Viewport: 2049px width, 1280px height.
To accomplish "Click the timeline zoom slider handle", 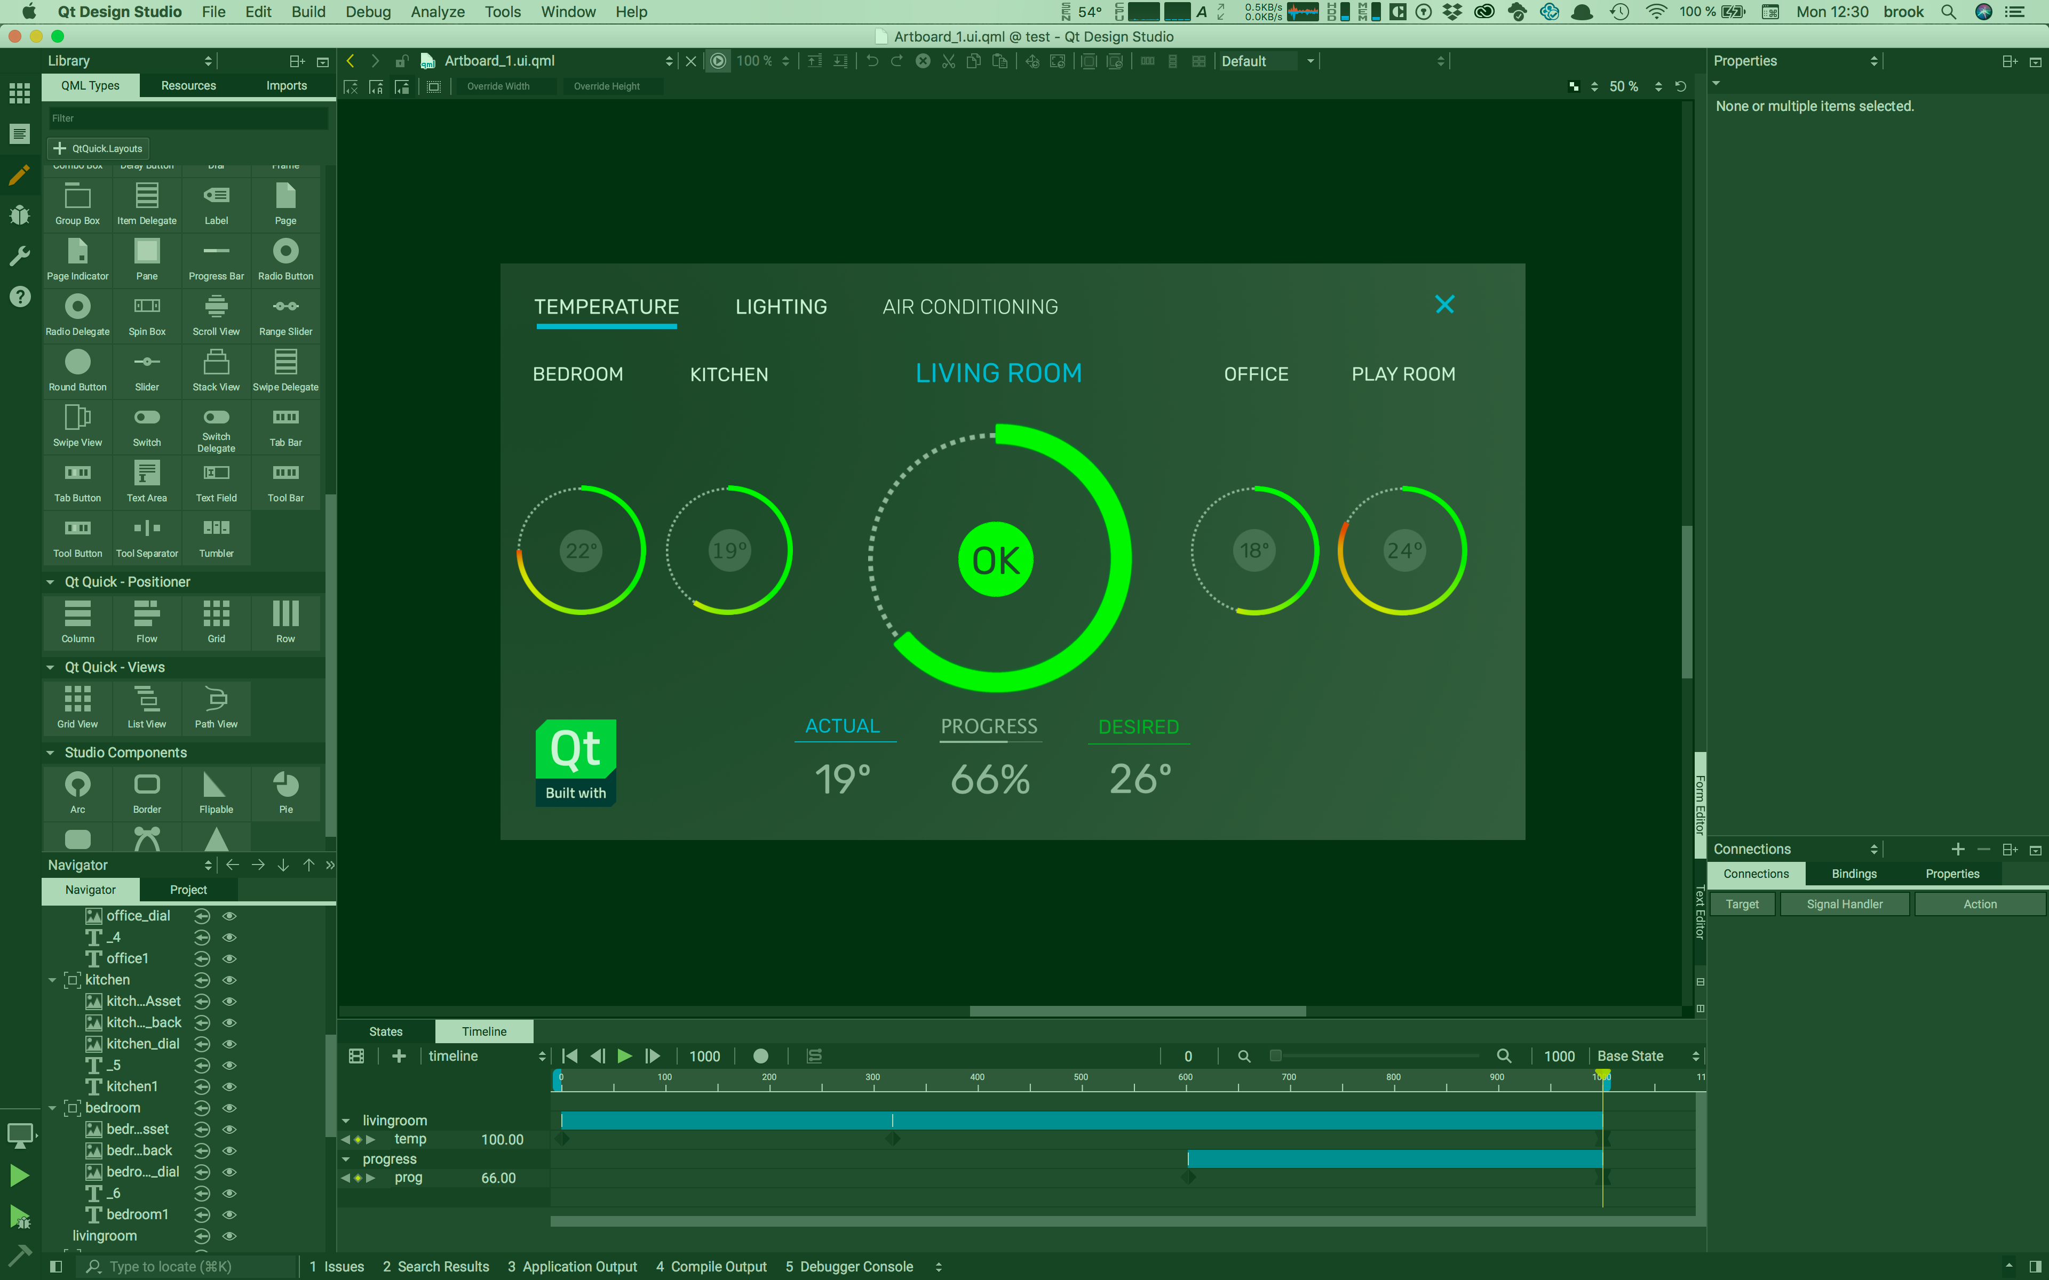I will (x=1275, y=1055).
